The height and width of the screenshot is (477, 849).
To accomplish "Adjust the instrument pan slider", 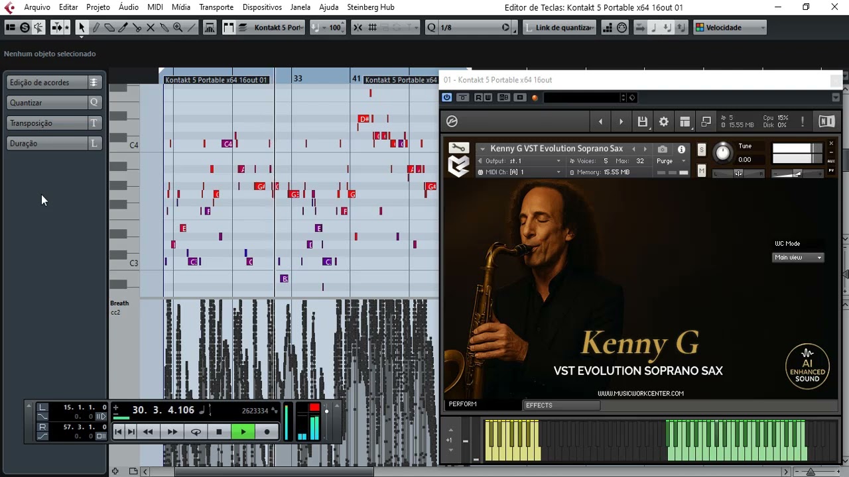I will click(738, 174).
